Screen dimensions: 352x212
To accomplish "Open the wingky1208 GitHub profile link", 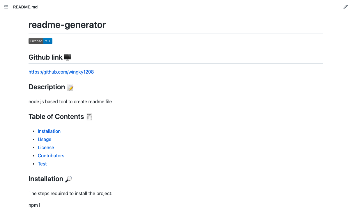I will click(61, 72).
